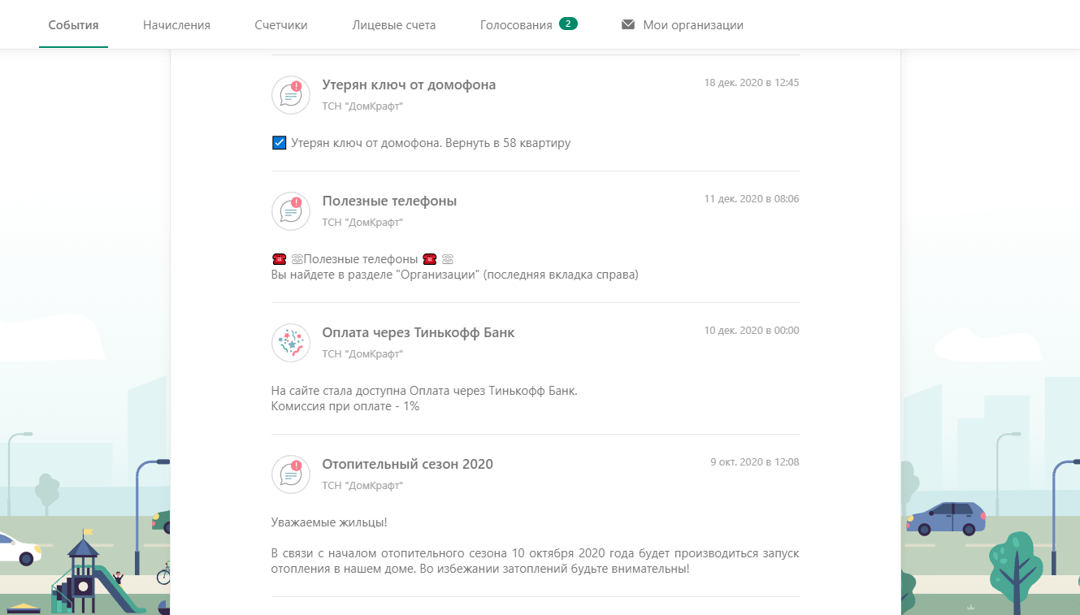
Task: Click the second red telephone emoji after Полезные телефоны
Action: pyautogui.click(x=429, y=259)
